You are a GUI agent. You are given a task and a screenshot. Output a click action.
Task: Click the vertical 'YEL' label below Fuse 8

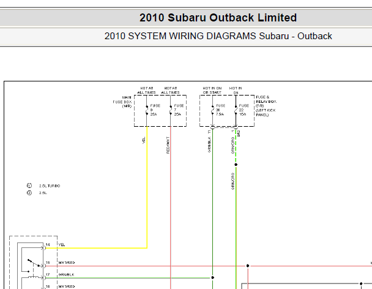(144, 140)
